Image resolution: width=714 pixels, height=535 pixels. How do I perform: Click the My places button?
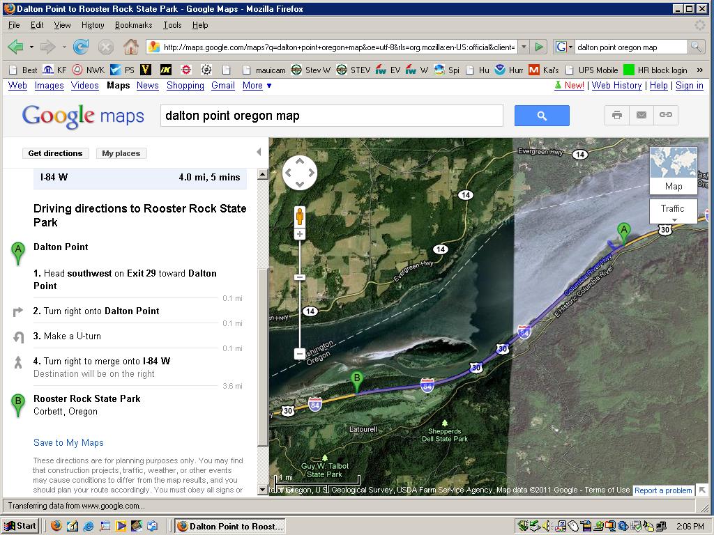pos(121,153)
